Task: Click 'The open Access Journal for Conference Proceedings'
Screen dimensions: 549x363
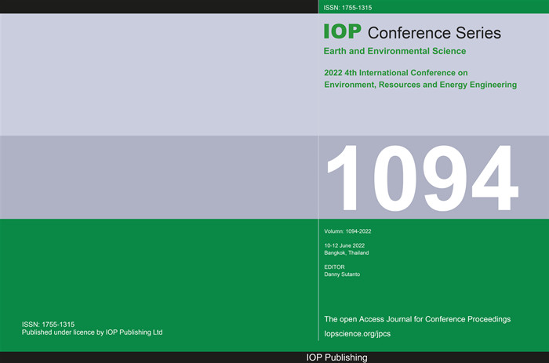Action: tap(417, 319)
